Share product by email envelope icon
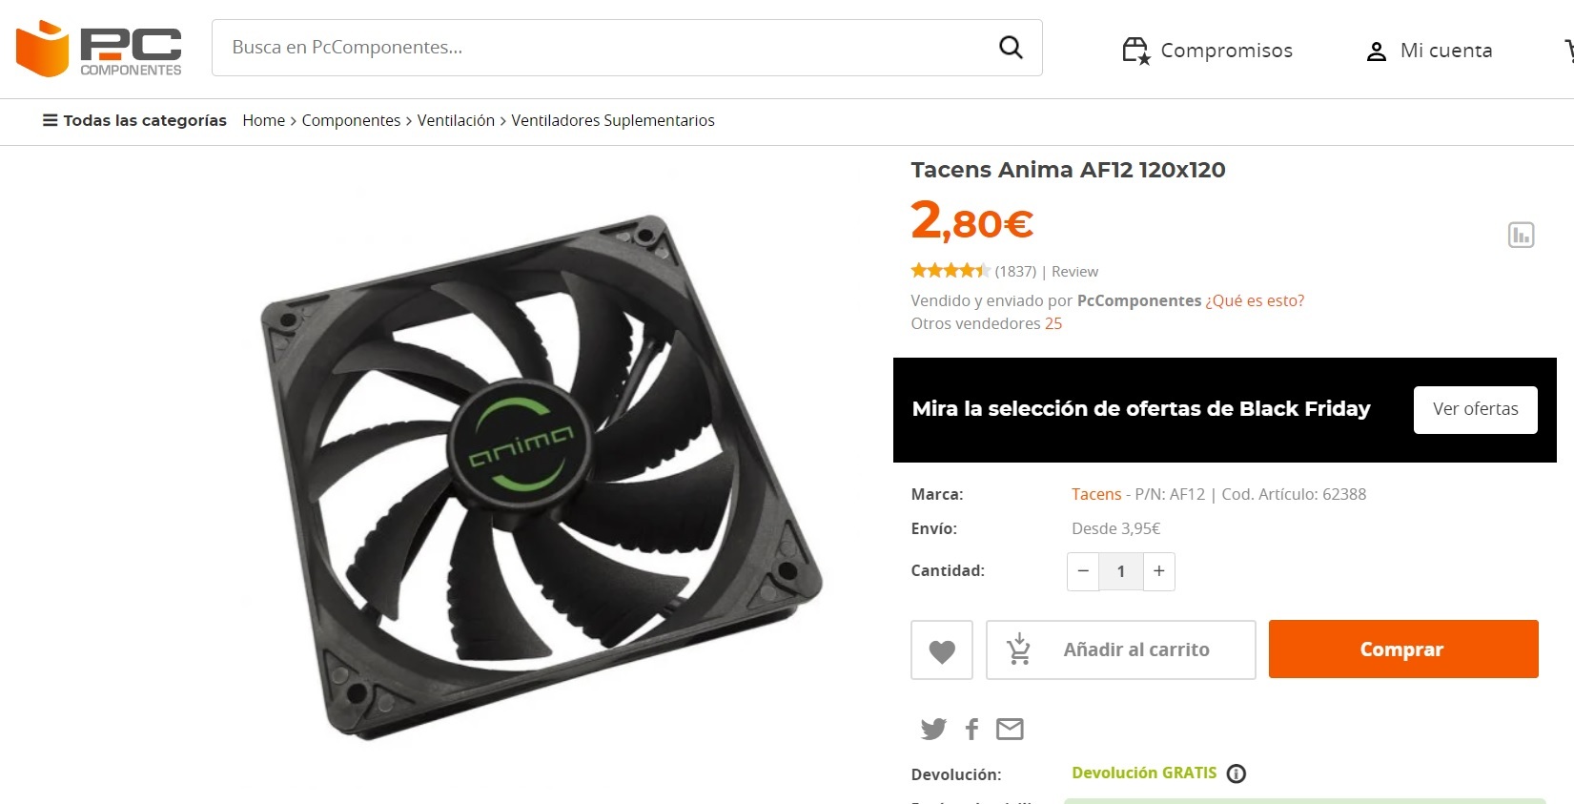Image resolution: width=1574 pixels, height=804 pixels. (x=1010, y=730)
